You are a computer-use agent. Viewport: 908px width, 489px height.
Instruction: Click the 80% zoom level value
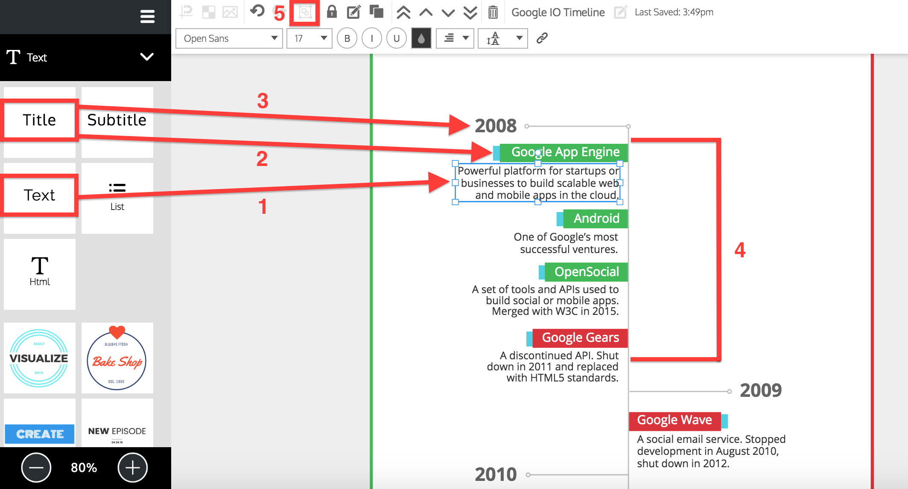pyautogui.click(x=84, y=468)
